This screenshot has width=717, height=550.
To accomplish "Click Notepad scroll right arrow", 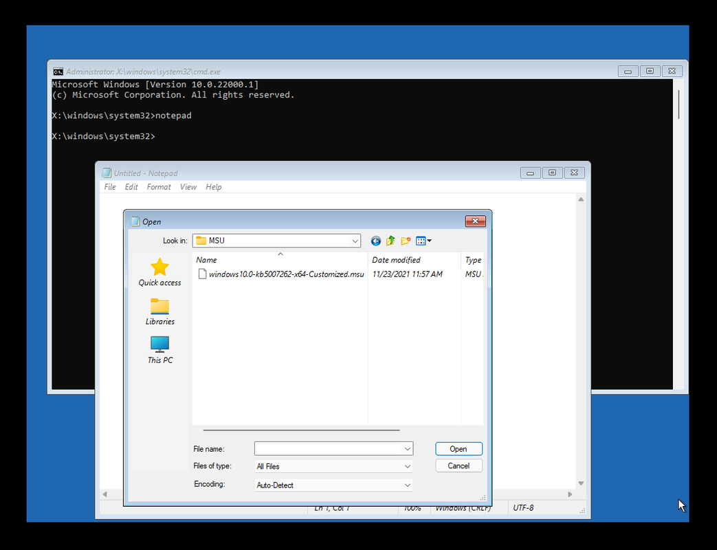I will point(570,494).
